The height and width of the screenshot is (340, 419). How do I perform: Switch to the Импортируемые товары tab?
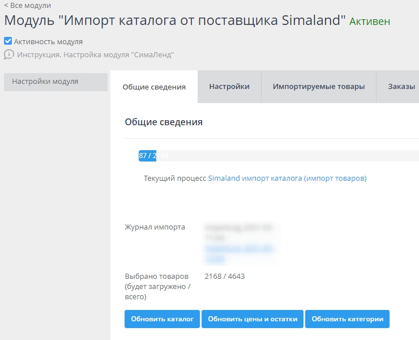click(319, 87)
